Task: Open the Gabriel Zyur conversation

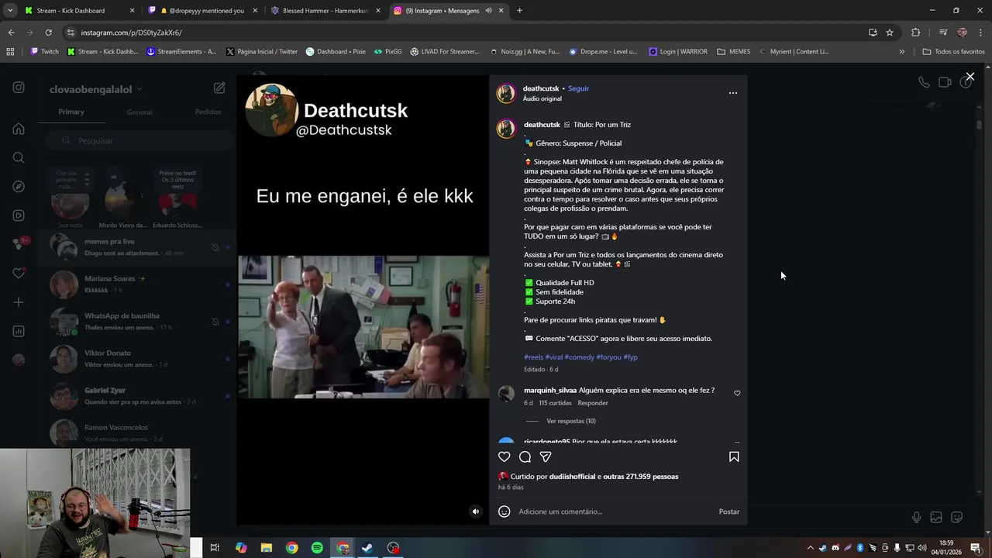Action: [x=137, y=396]
